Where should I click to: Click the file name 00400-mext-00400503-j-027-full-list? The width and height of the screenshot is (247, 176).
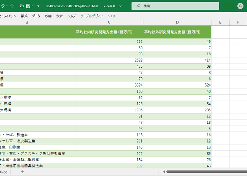click(74, 6)
